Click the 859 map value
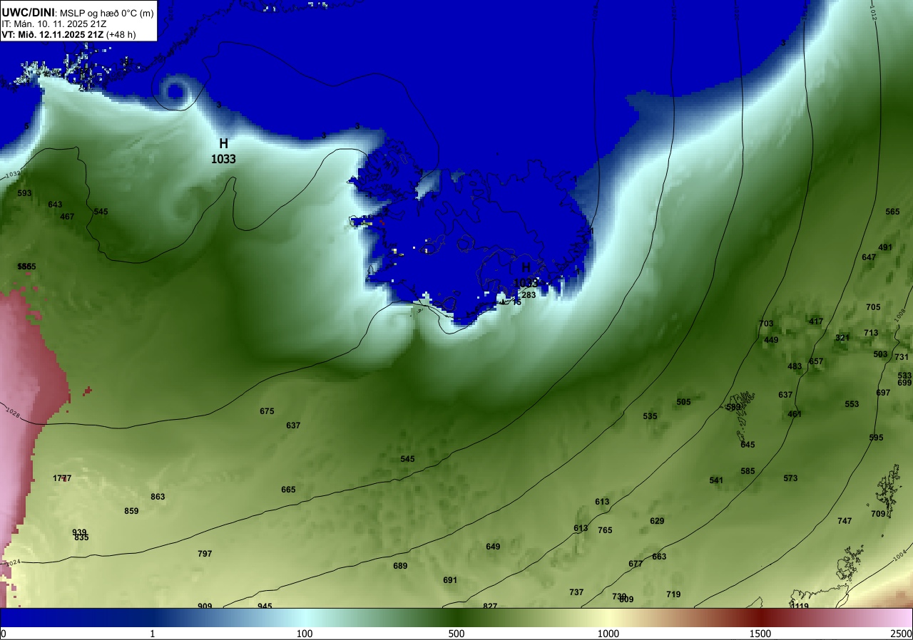The width and height of the screenshot is (913, 640). (131, 511)
